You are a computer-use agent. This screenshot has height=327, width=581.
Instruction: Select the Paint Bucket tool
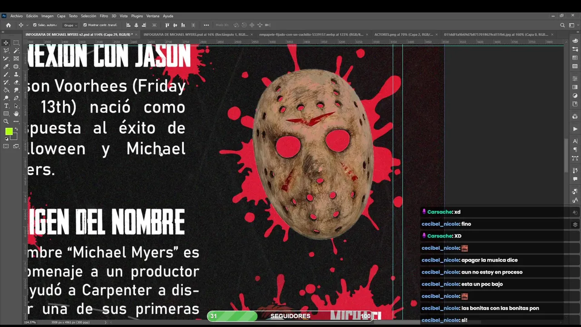click(x=6, y=90)
